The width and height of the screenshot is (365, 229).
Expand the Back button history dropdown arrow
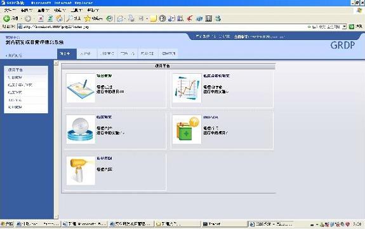(x=21, y=18)
